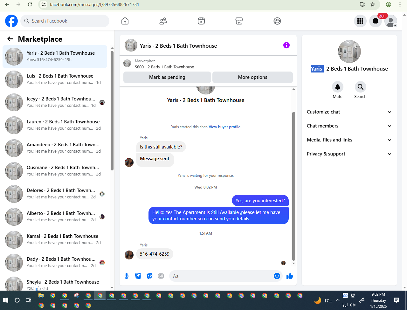Image resolution: width=407 pixels, height=310 pixels.
Task: Click the back arrow next to Marketplace
Action: 10,39
